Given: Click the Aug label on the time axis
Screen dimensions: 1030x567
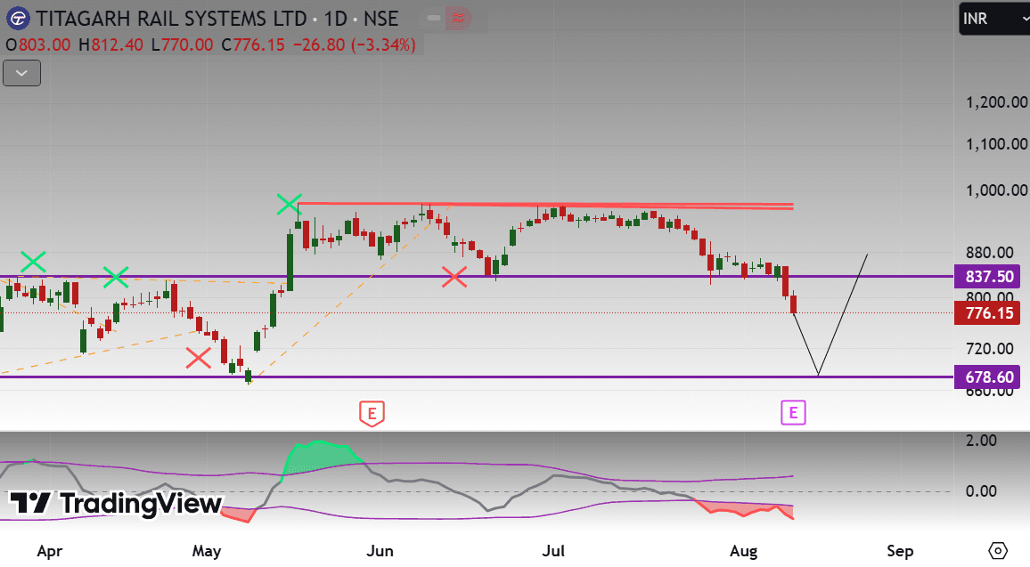Looking at the screenshot, I should tap(744, 551).
